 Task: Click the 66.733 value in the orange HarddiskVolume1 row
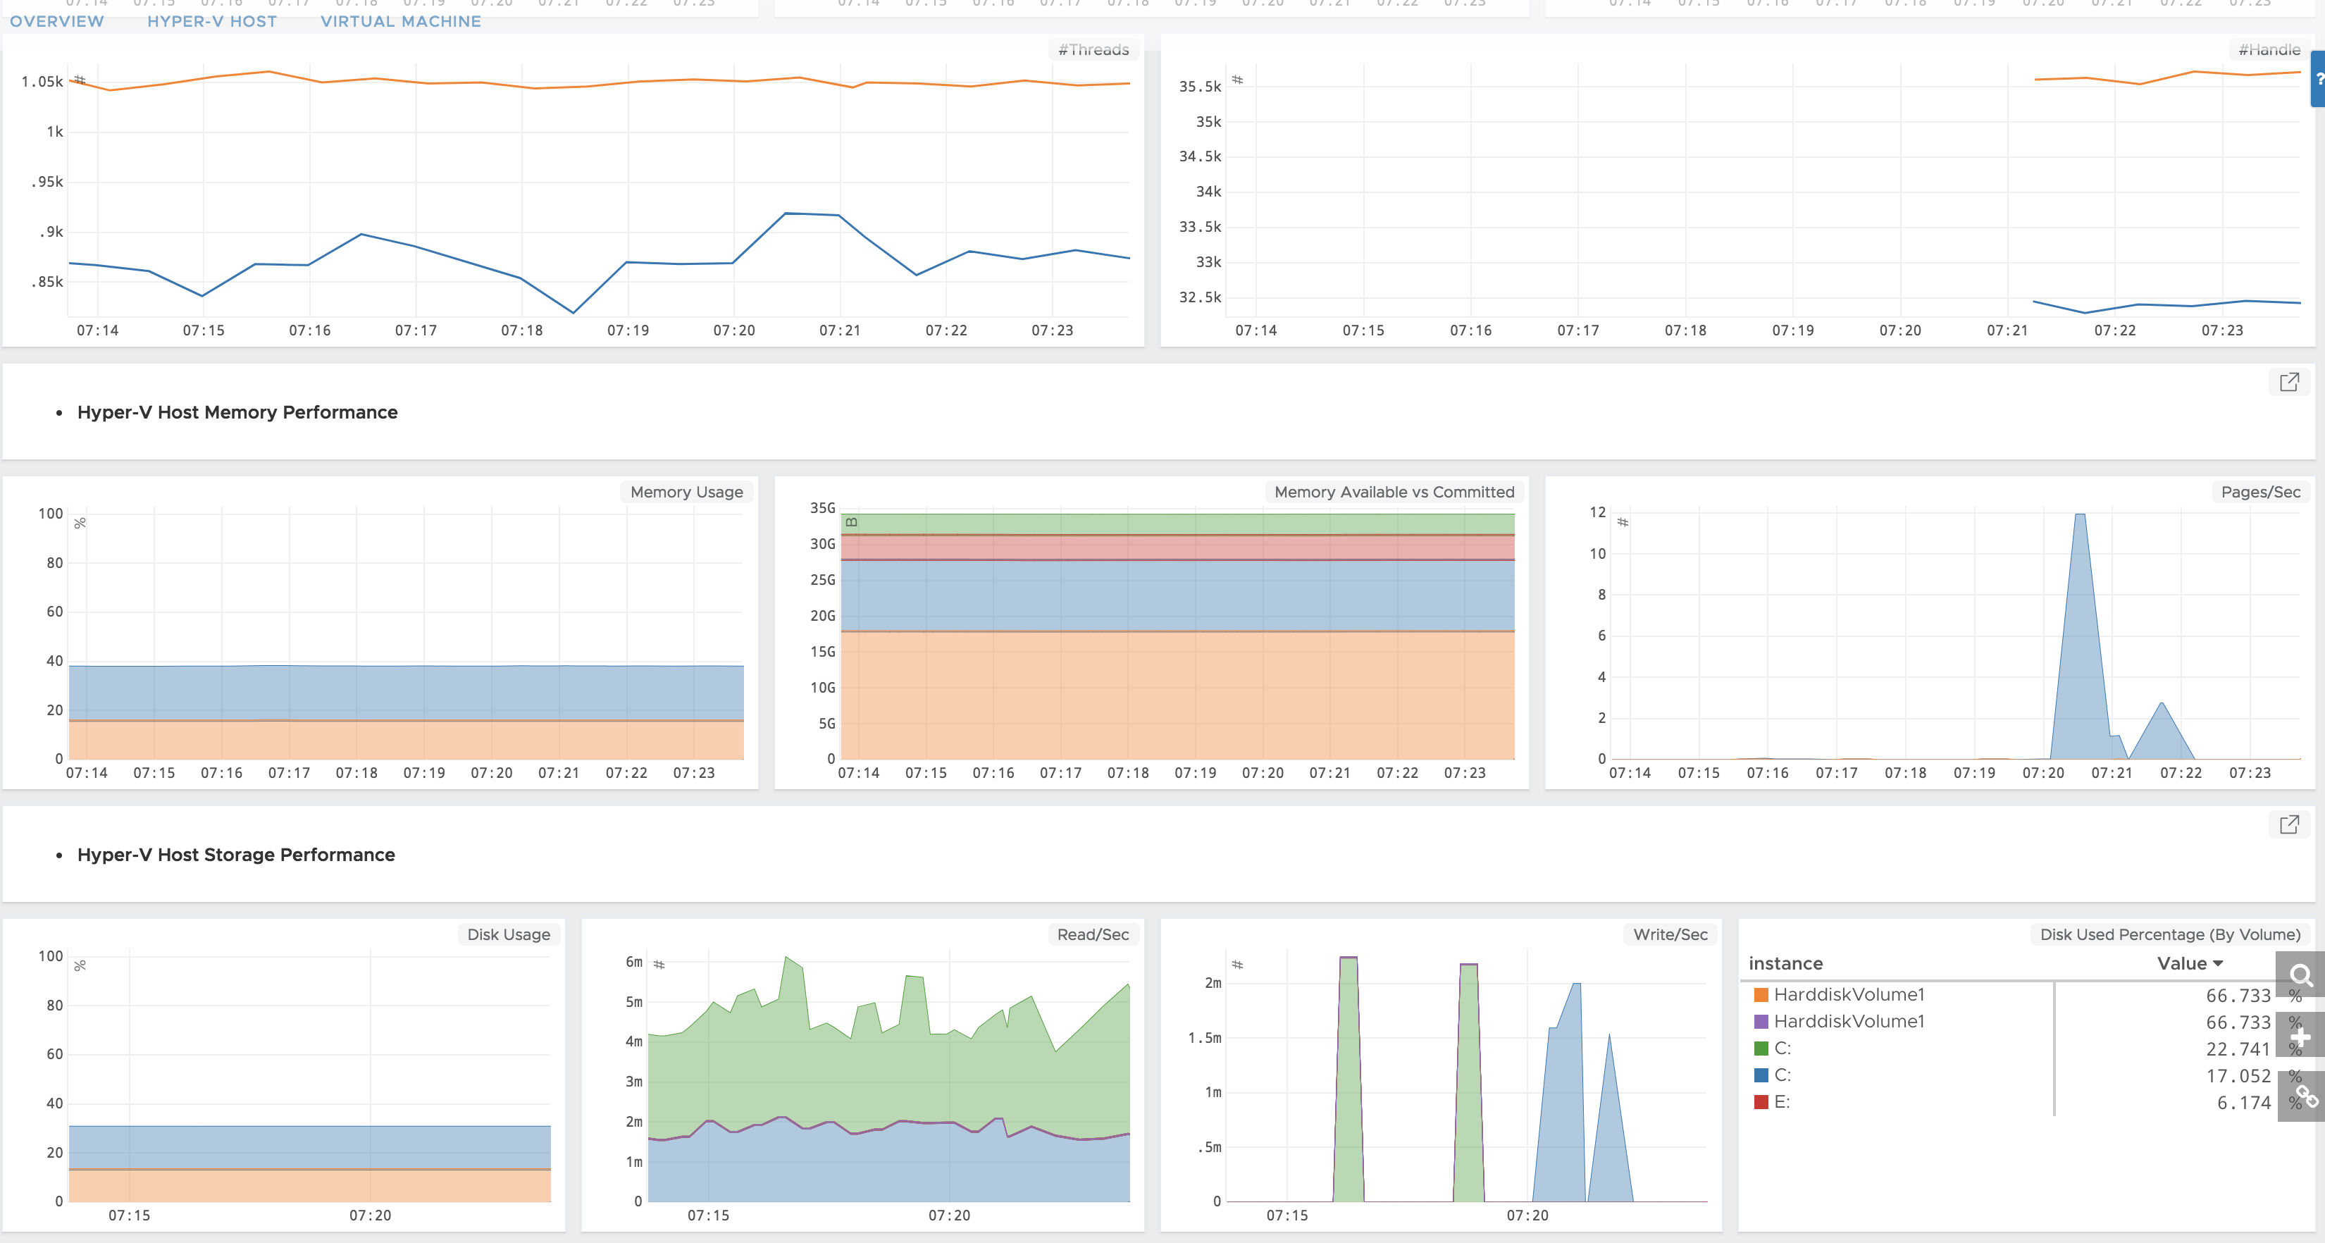[x=2238, y=996]
